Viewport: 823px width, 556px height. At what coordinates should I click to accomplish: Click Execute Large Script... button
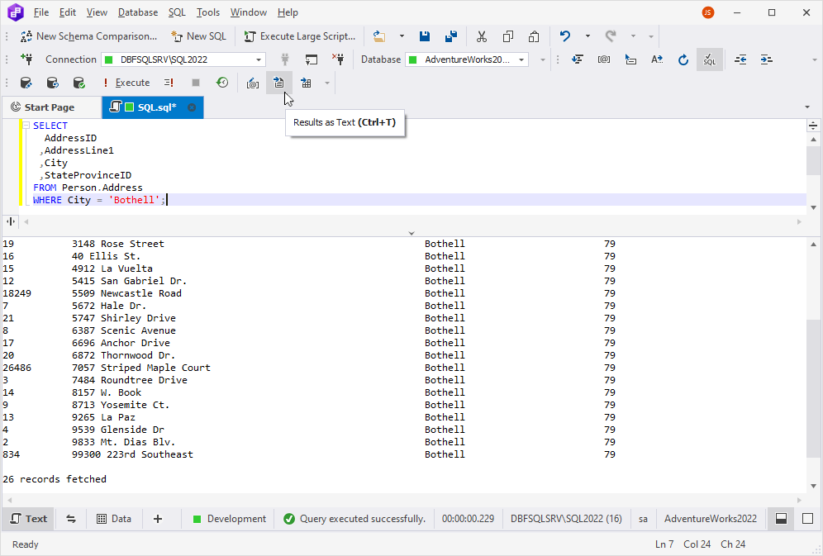pyautogui.click(x=300, y=36)
